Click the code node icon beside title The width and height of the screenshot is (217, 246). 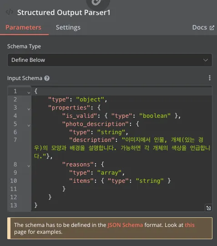coord(10,12)
